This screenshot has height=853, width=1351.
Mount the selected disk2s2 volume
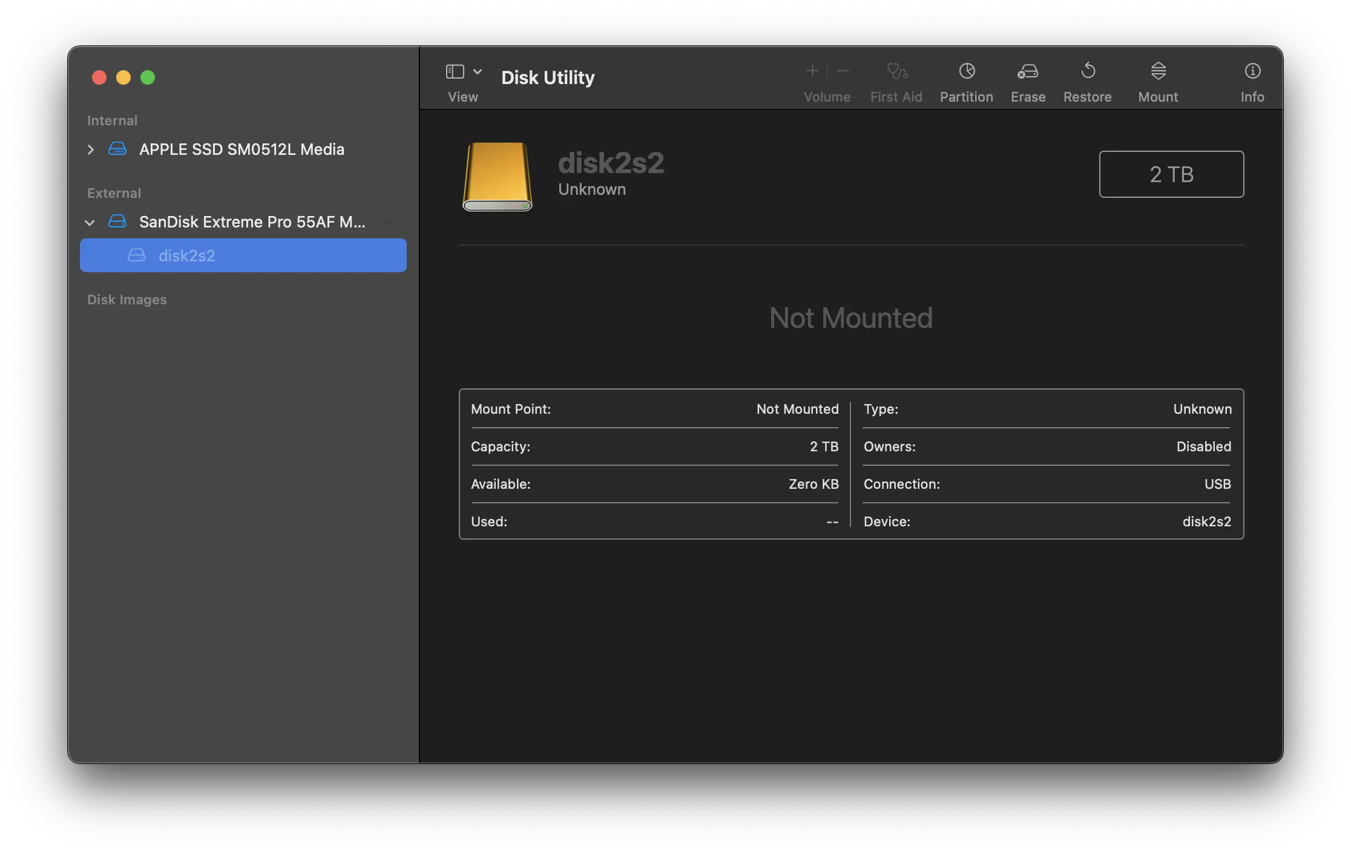click(1158, 71)
